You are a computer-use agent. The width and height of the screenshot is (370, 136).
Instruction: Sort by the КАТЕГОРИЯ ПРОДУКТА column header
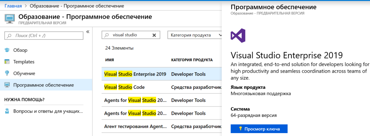(192, 60)
